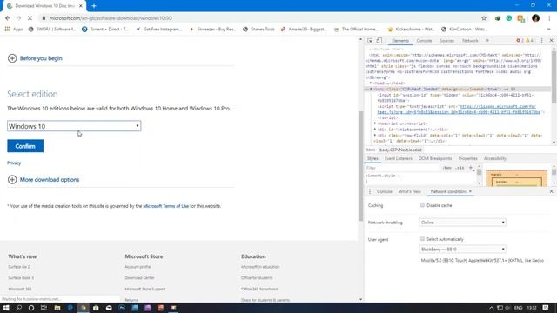Click the styles Filter input field
The image size is (557, 313).
pos(402,168)
